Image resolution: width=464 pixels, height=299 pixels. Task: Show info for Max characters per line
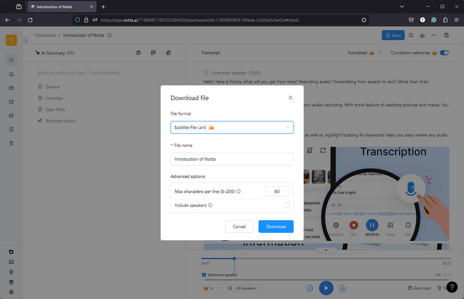tap(238, 192)
